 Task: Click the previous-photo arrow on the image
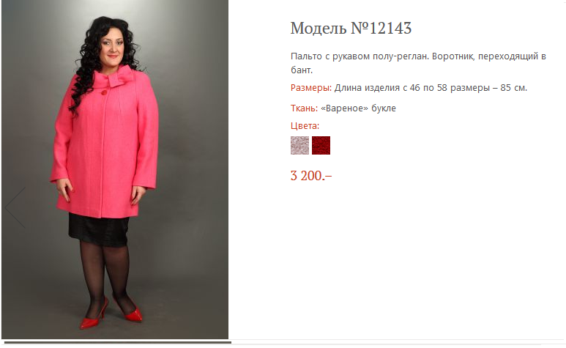15,207
